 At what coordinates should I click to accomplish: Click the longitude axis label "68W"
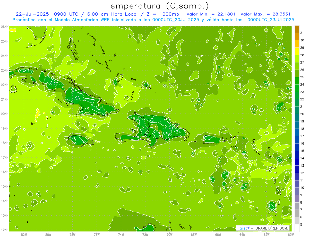(194, 234)
